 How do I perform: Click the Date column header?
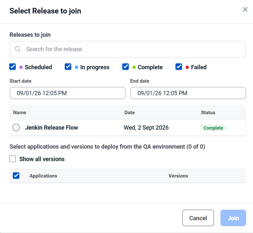pos(129,113)
